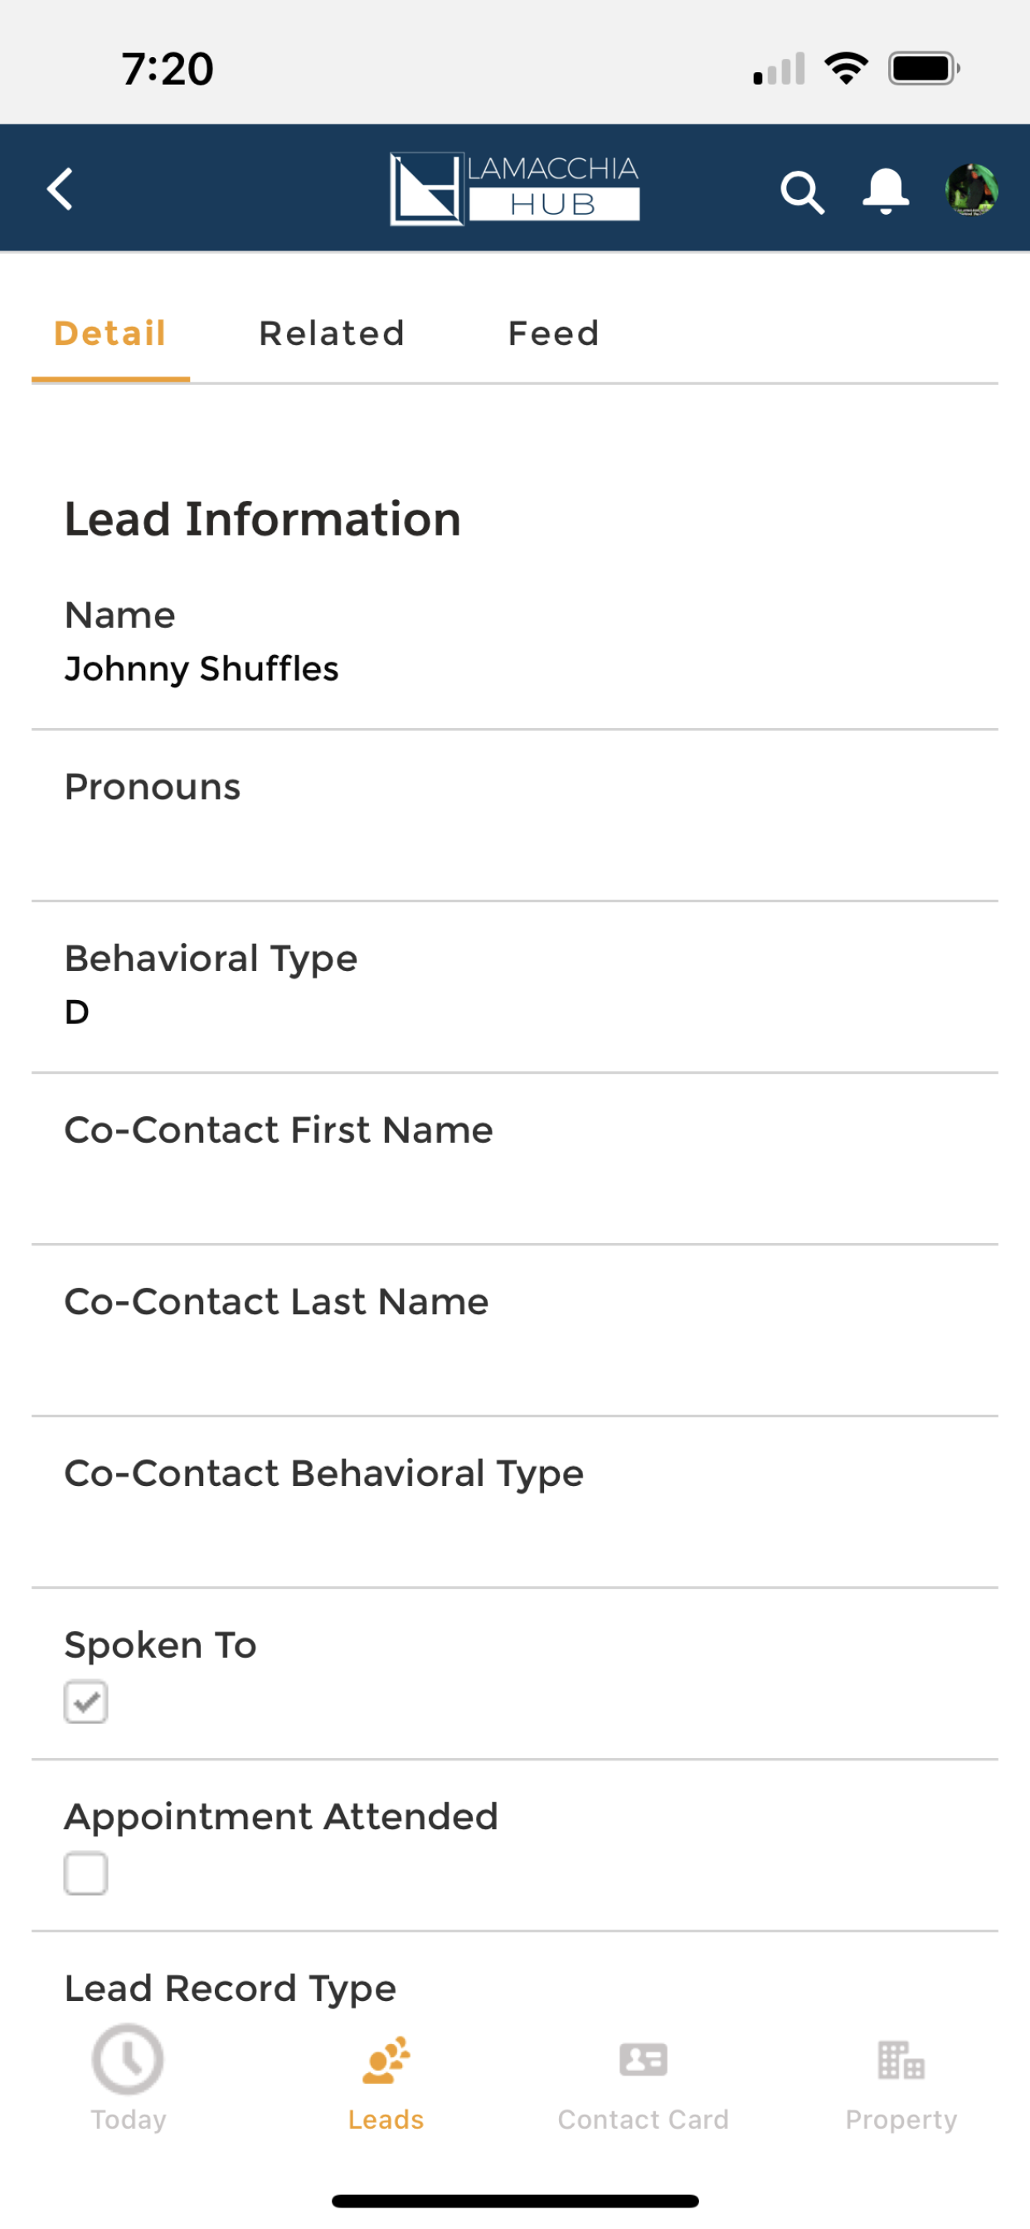The height and width of the screenshot is (2229, 1030).
Task: Tap the Johnny Shuffles name value
Action: tap(202, 669)
